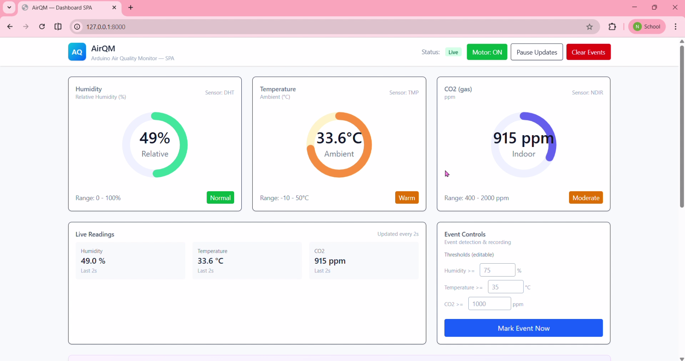The image size is (685, 361).
Task: Click 'Updated every 2s' text
Action: (x=398, y=234)
